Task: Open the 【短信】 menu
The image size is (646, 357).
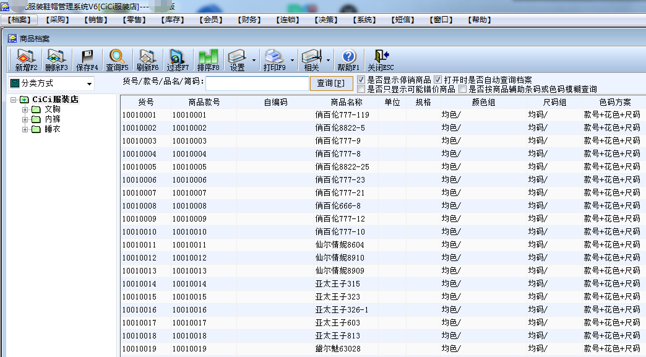Action: (x=403, y=20)
